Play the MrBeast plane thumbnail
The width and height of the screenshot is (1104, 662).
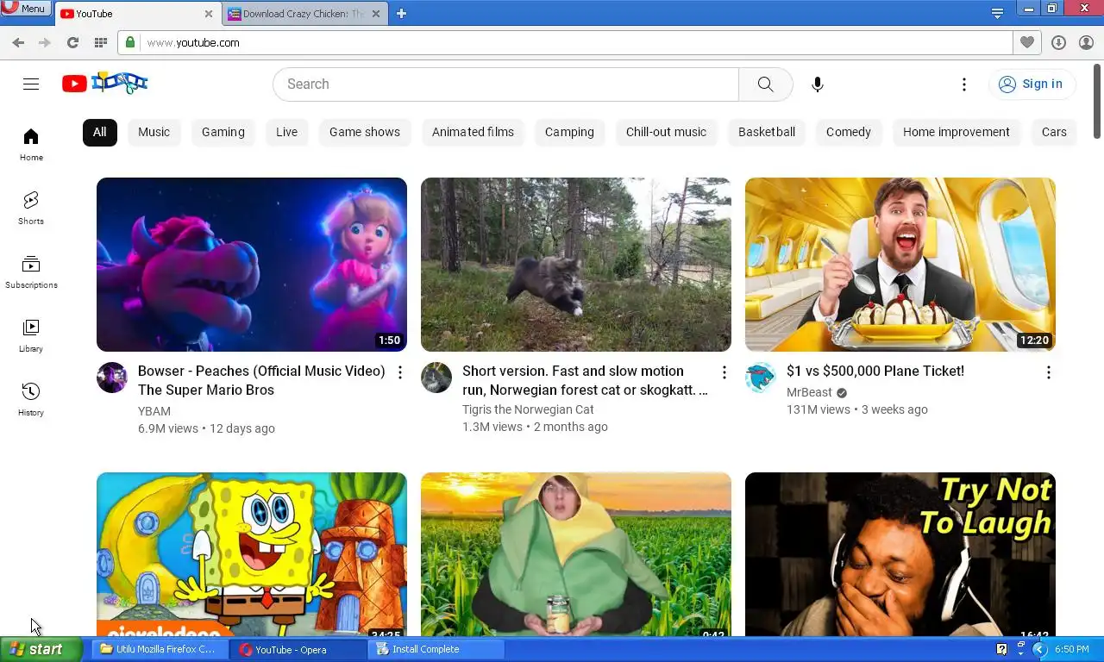900,265
